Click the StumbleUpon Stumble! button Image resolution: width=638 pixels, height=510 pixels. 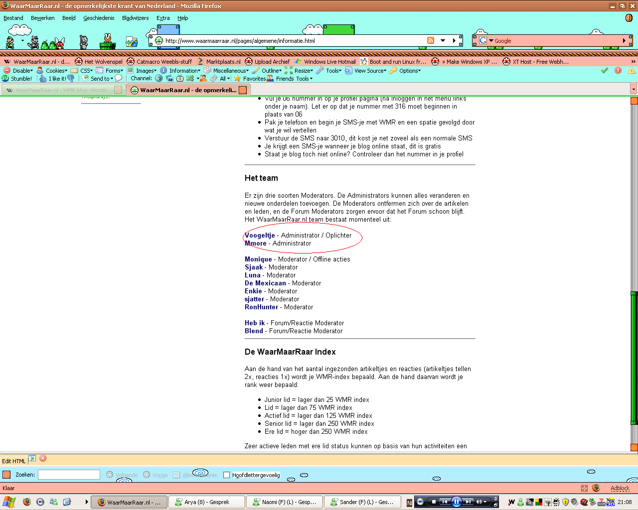pyautogui.click(x=17, y=79)
